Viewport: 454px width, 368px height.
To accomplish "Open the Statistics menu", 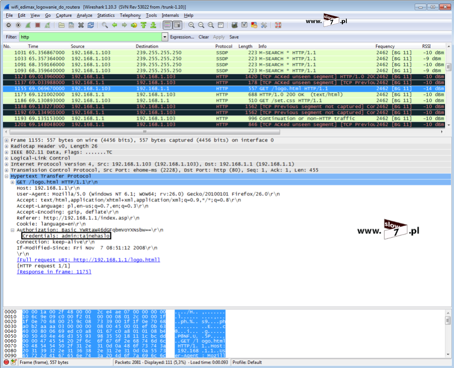I will pyautogui.click(x=106, y=15).
